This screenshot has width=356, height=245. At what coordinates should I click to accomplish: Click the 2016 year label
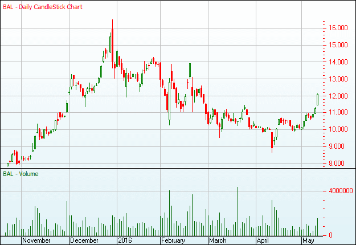click(x=125, y=240)
